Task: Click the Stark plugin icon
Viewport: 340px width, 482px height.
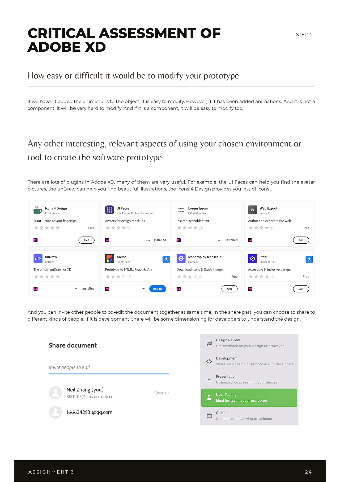Action: [x=252, y=259]
